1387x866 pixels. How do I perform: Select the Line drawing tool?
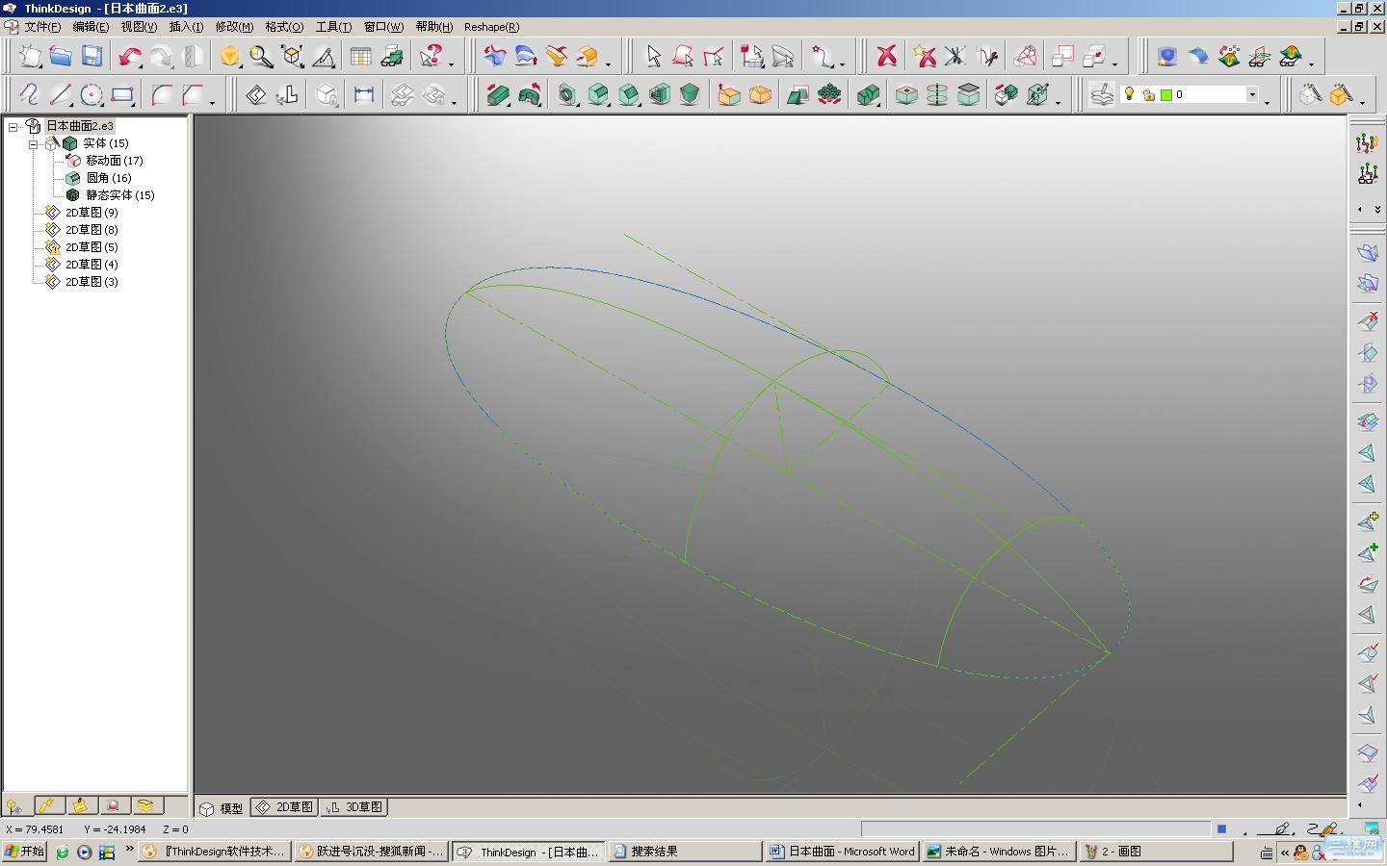pyautogui.click(x=60, y=94)
